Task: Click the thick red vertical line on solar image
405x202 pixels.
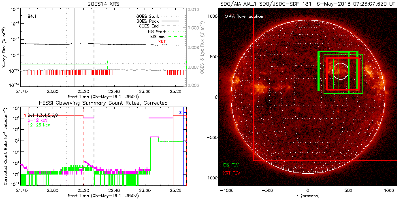Action: coord(254,89)
